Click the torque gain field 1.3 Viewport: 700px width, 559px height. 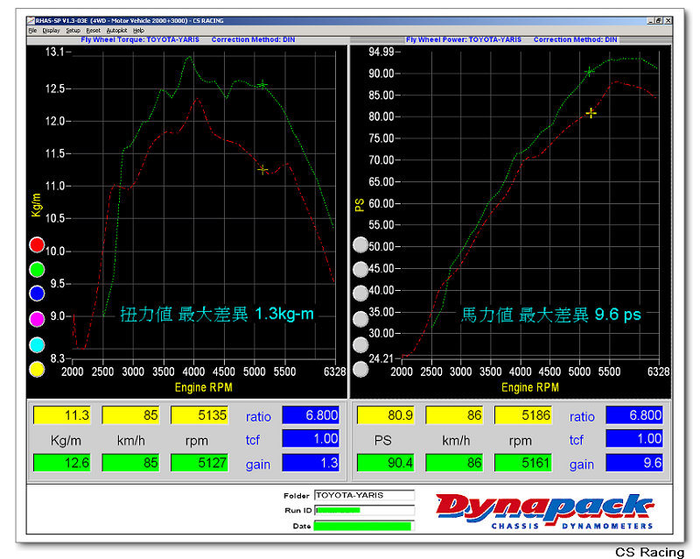click(x=311, y=463)
